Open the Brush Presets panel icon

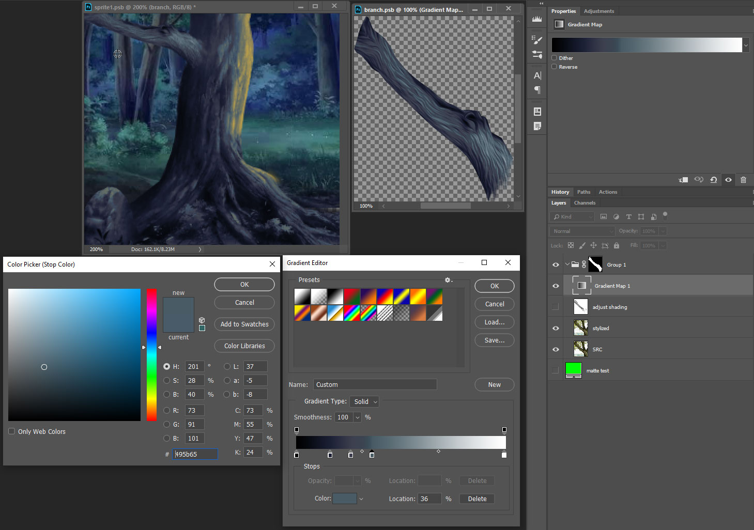(x=537, y=40)
